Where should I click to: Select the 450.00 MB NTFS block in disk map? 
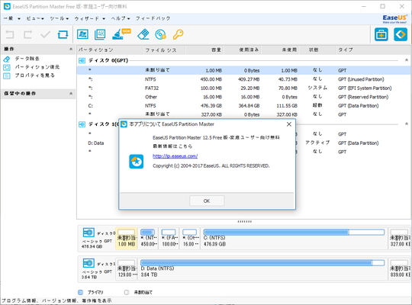pyautogui.click(x=148, y=238)
